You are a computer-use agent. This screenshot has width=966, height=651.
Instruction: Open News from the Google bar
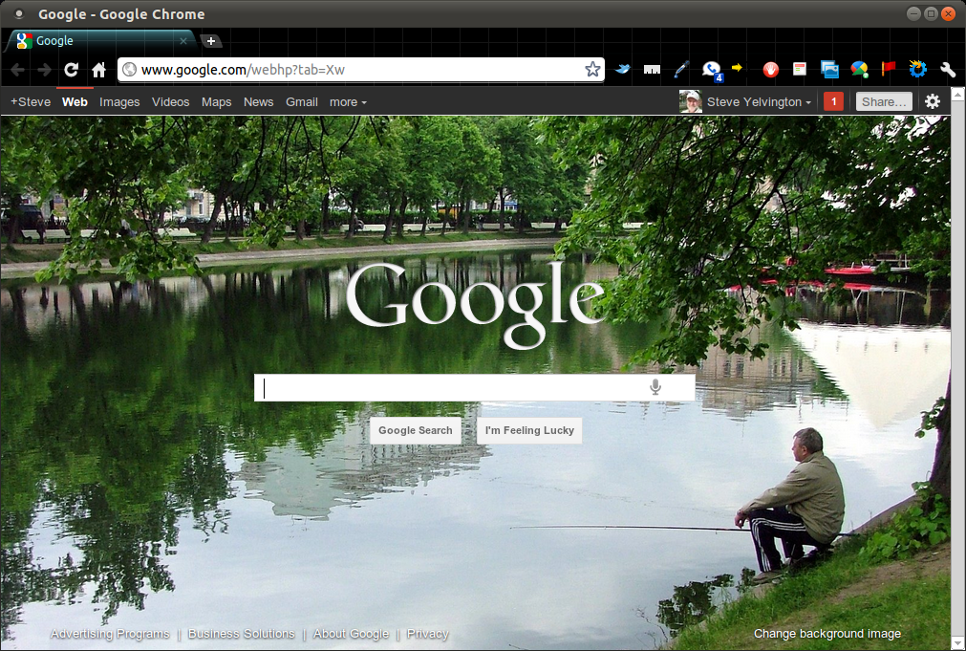(258, 101)
